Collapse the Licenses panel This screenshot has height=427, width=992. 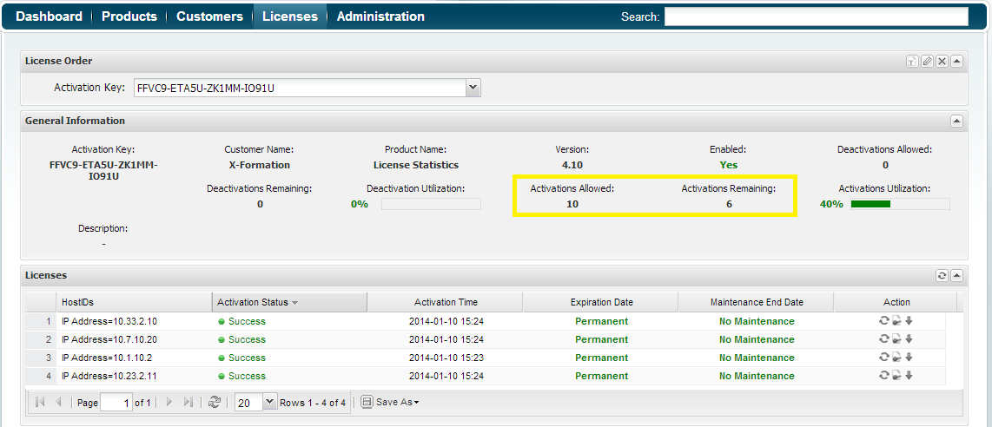tap(957, 275)
